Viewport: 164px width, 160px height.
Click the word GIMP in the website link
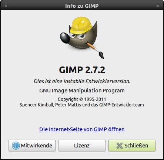click(100, 129)
